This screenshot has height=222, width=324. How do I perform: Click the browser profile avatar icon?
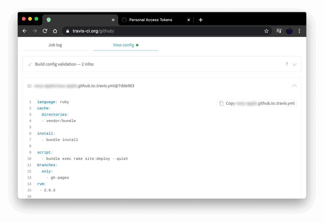pyautogui.click(x=289, y=31)
